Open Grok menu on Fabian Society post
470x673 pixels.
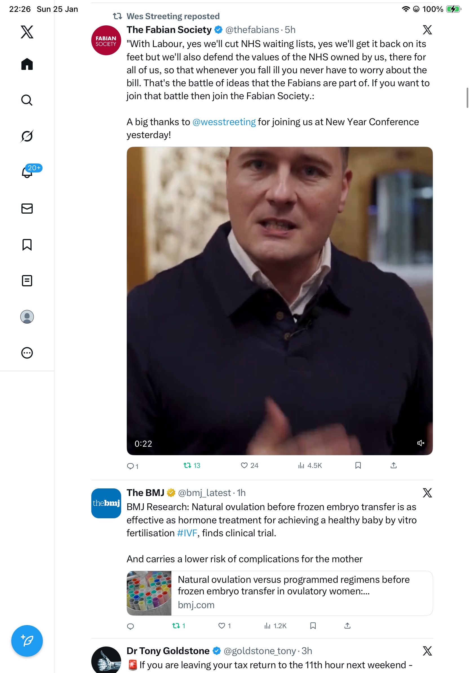[427, 30]
